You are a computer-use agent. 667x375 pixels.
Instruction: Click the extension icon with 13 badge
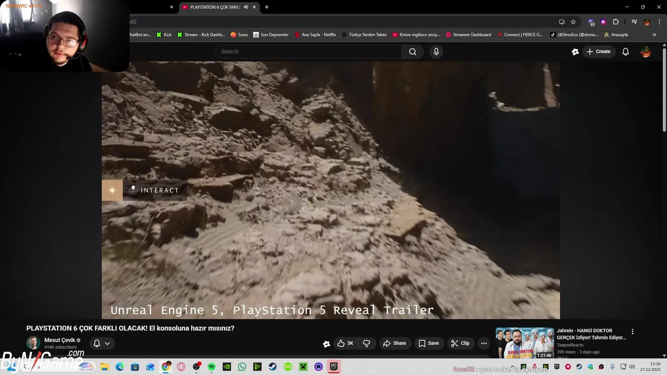[591, 22]
